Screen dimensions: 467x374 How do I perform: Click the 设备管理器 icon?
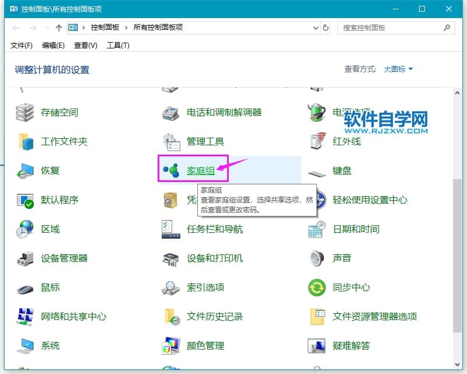tap(26, 258)
